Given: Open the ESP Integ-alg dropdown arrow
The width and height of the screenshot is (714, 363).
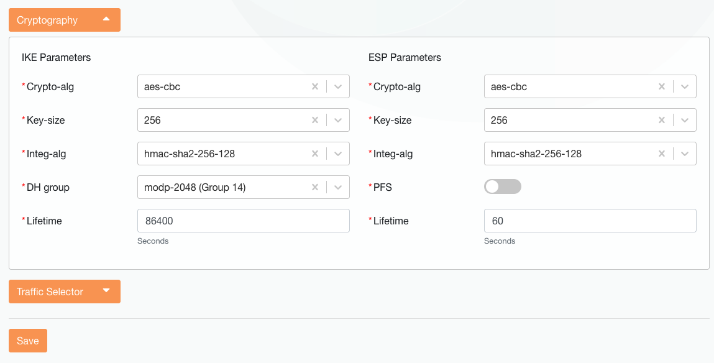Looking at the screenshot, I should coord(685,154).
